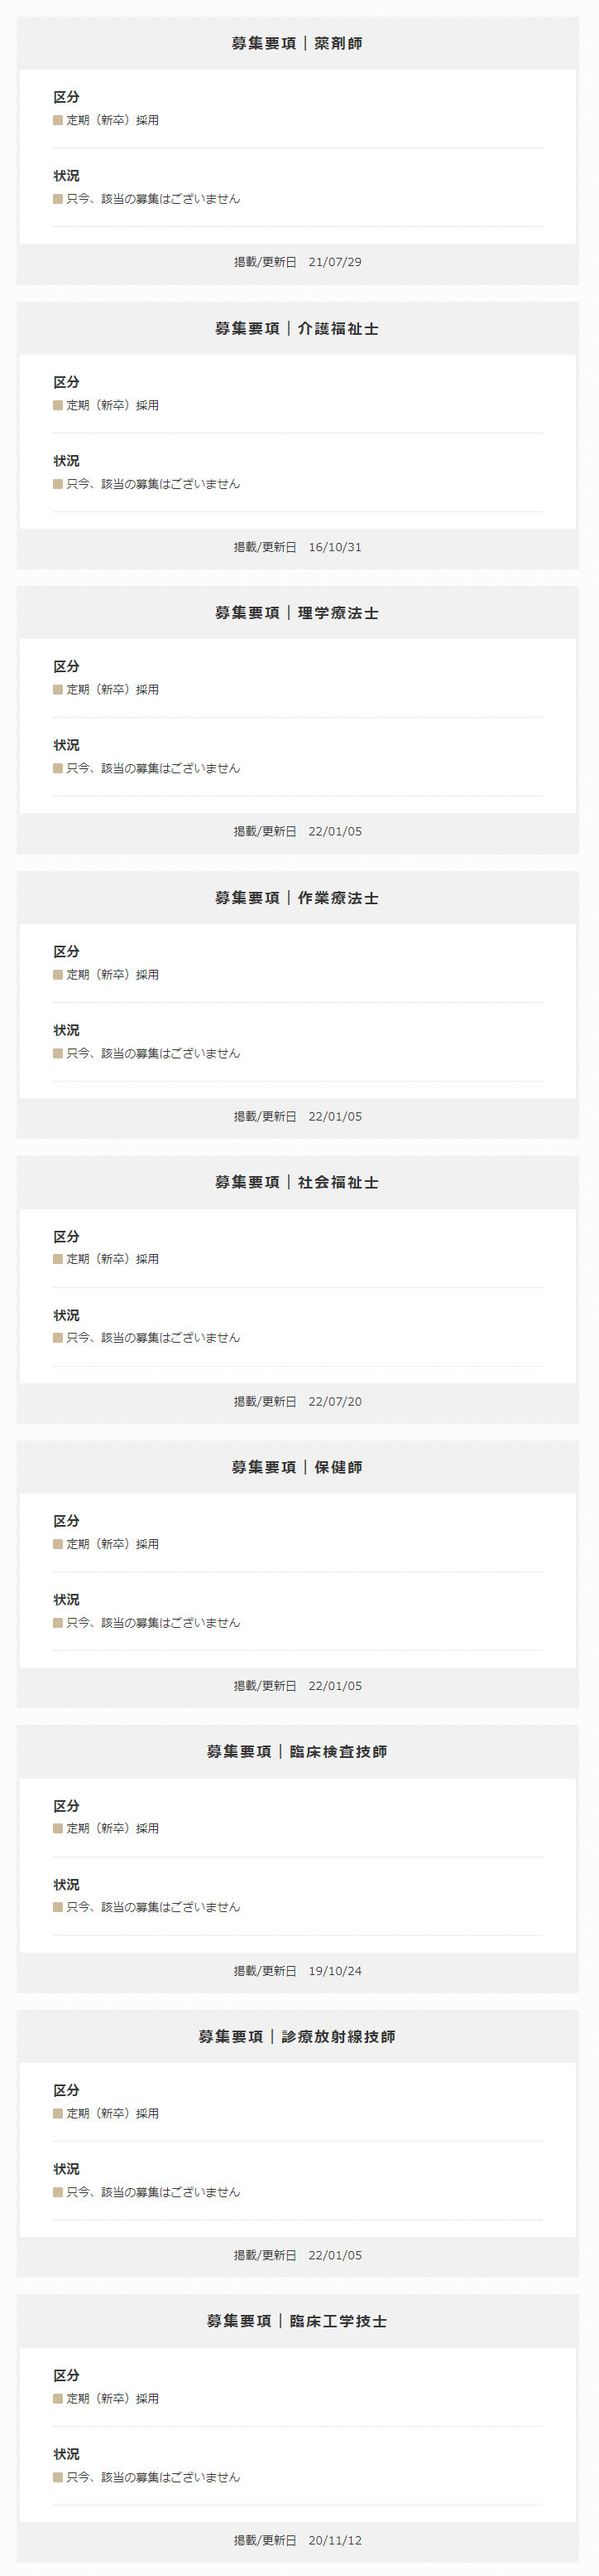The image size is (599, 2576).
Task: Click beige bullet beside 臨床工学技士 status text
Action: (58, 2477)
